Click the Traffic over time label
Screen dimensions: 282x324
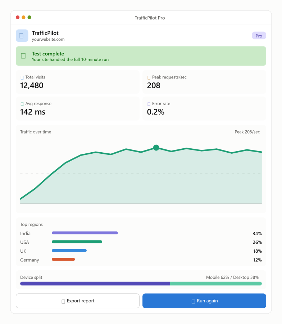coord(36,132)
